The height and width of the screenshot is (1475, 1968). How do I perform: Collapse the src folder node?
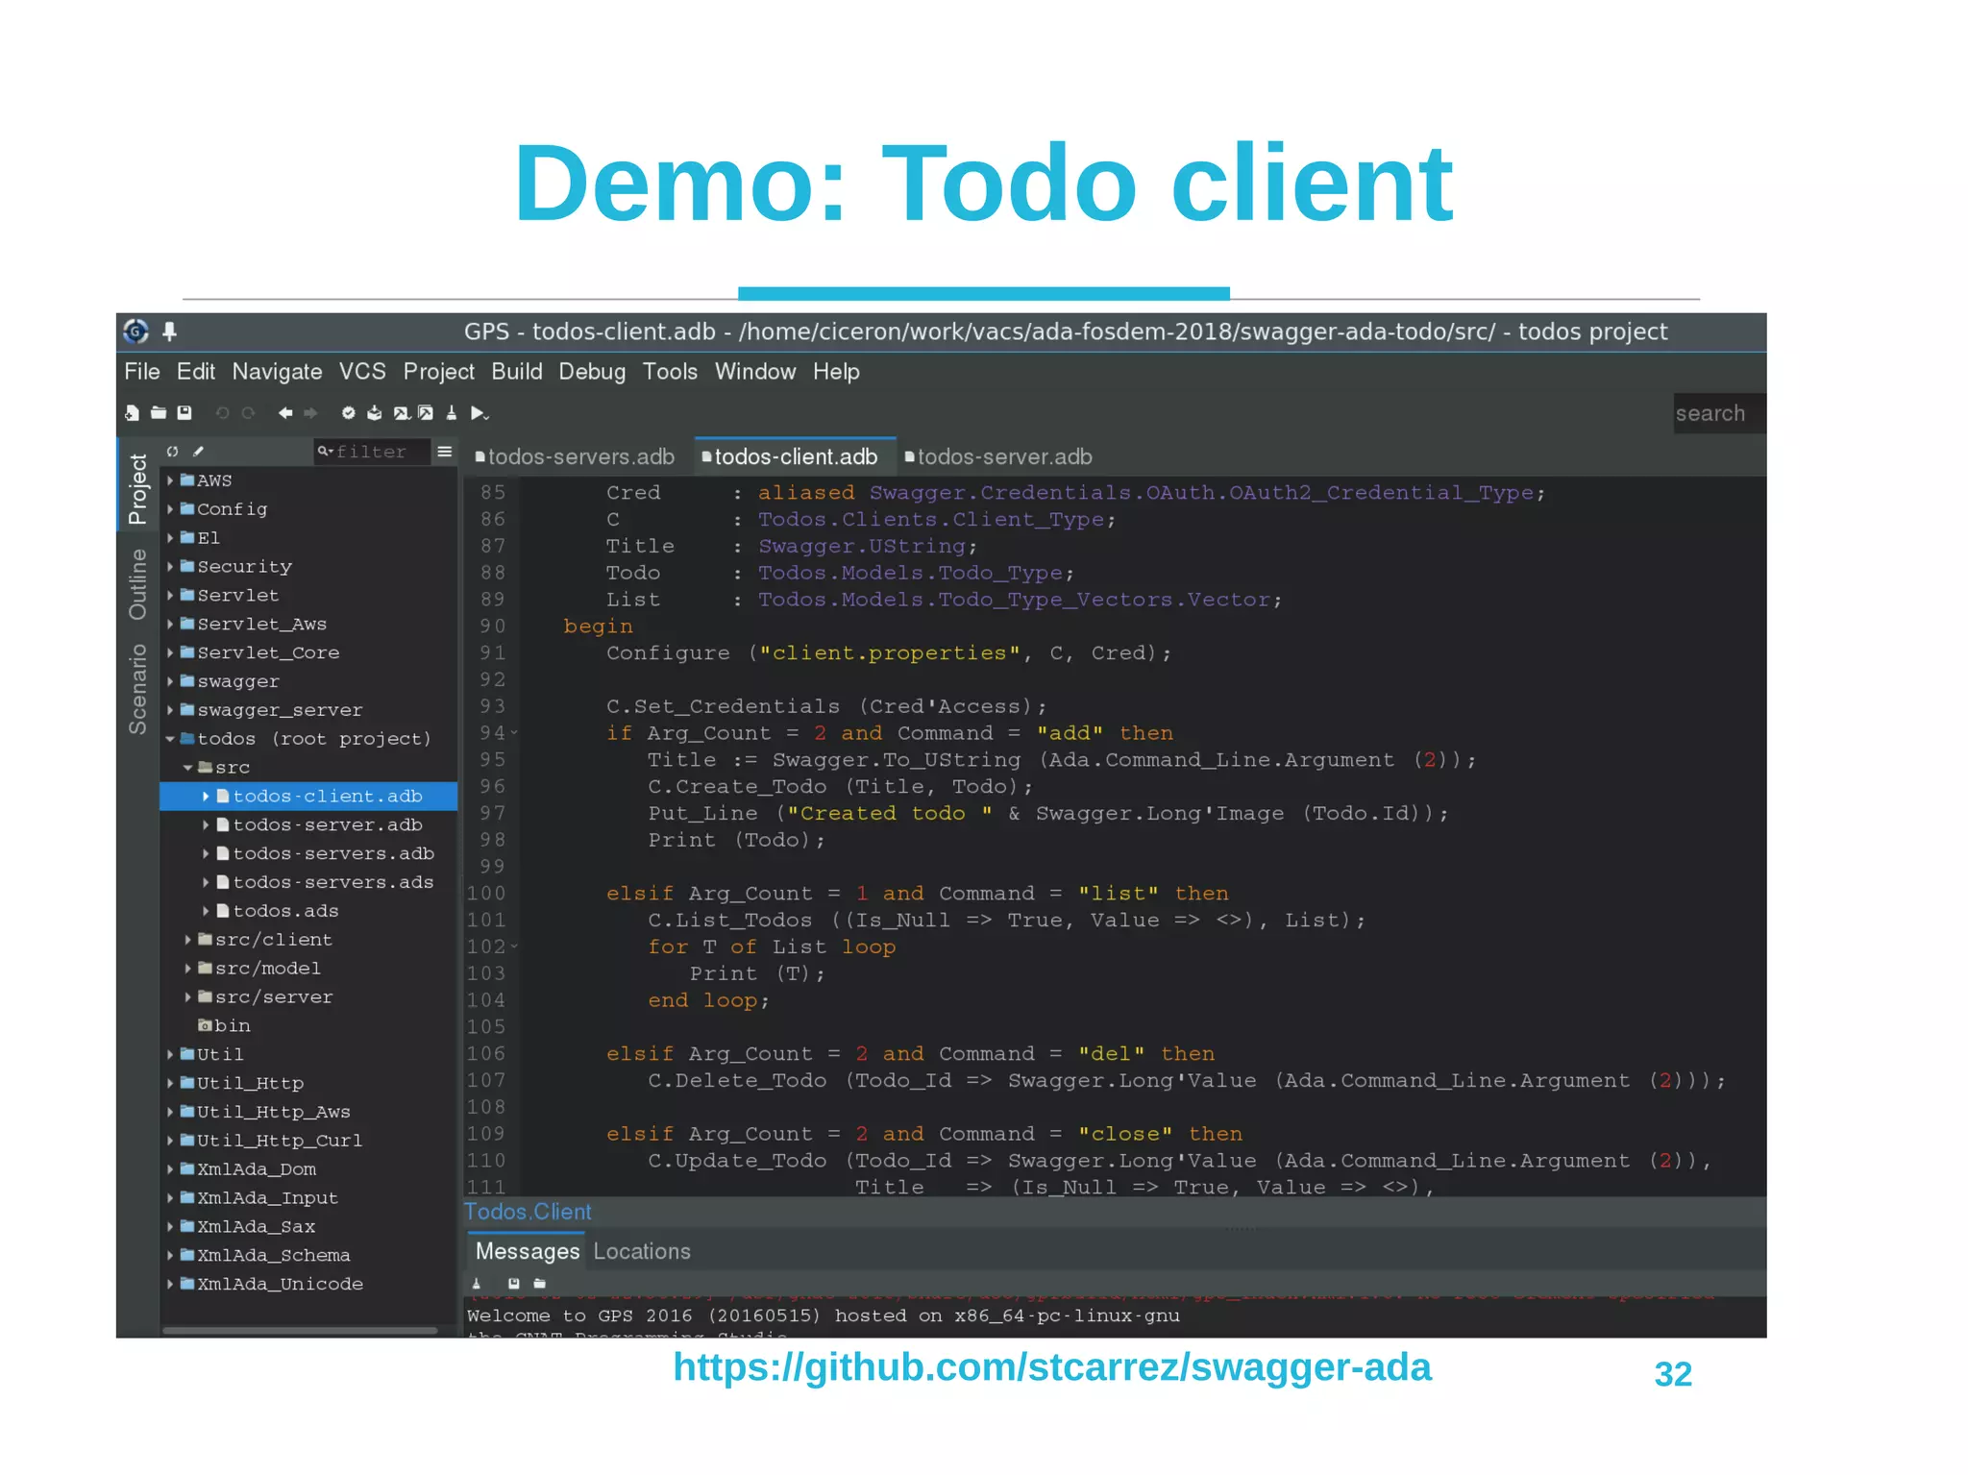188,768
